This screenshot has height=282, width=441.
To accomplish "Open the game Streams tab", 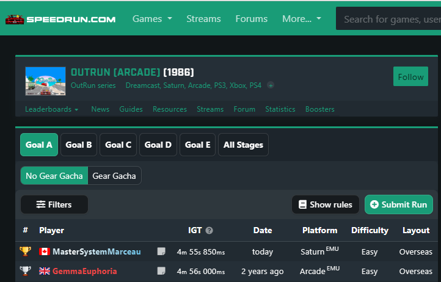I will 210,109.
